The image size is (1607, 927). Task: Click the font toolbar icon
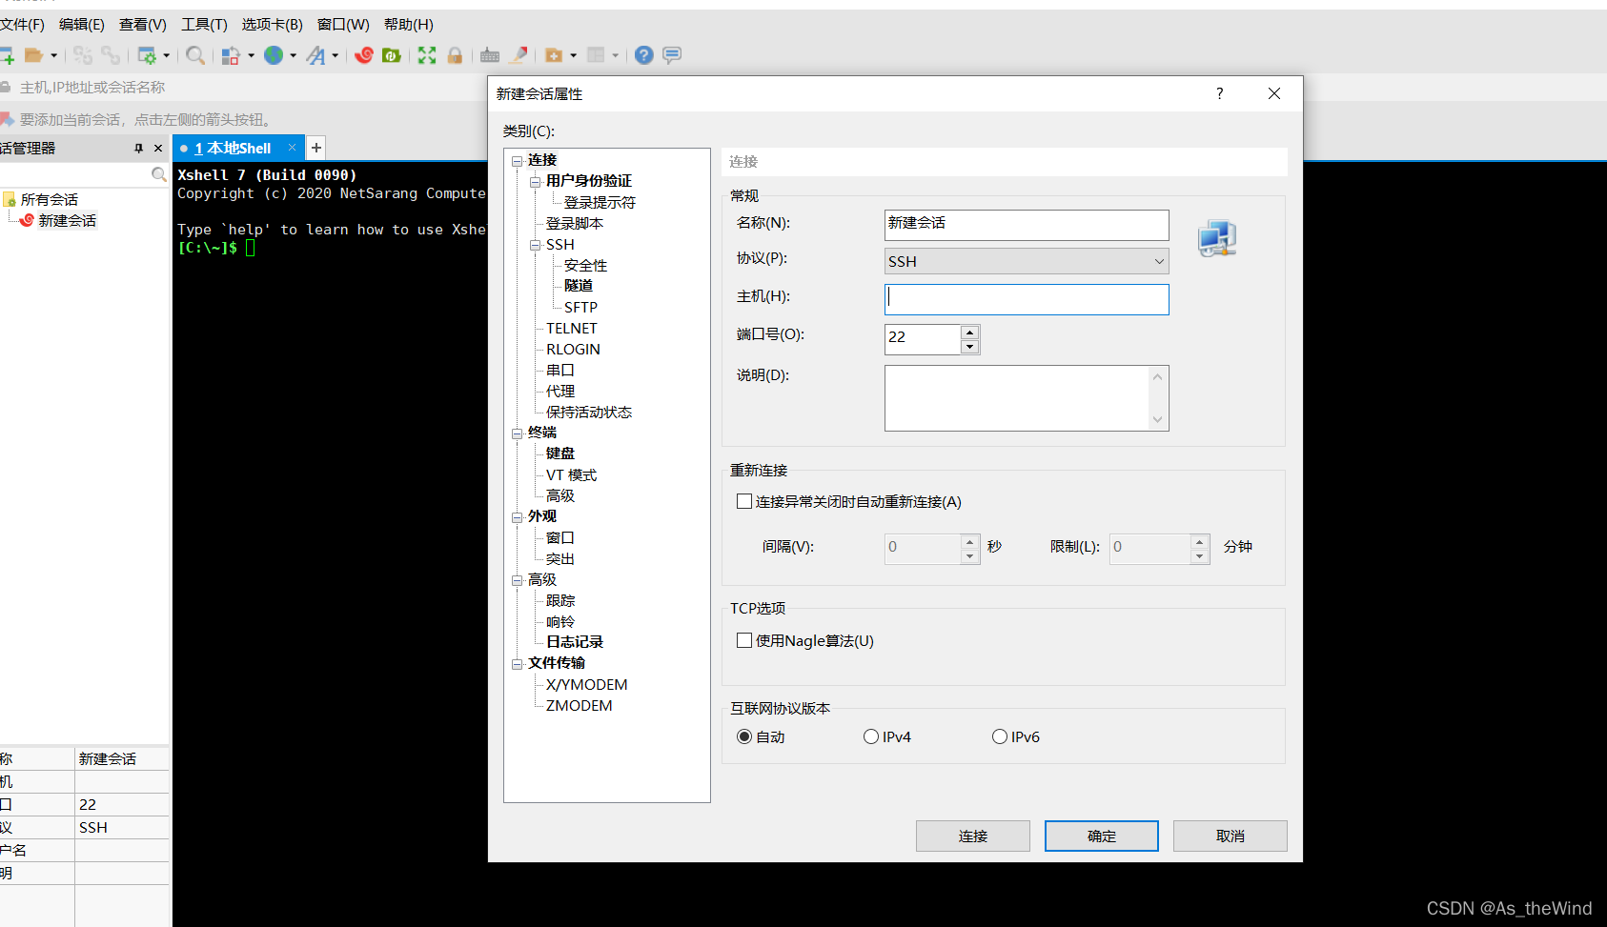315,55
